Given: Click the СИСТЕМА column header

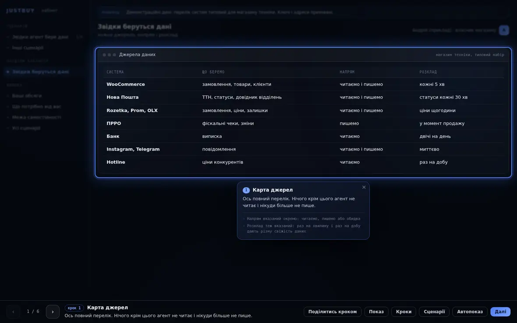Looking at the screenshot, I should pos(115,72).
